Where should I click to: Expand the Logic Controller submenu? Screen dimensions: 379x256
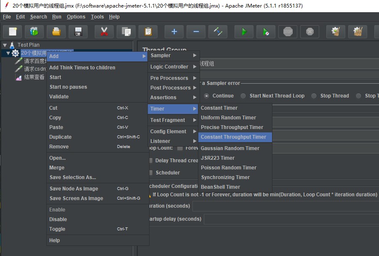coord(173,67)
